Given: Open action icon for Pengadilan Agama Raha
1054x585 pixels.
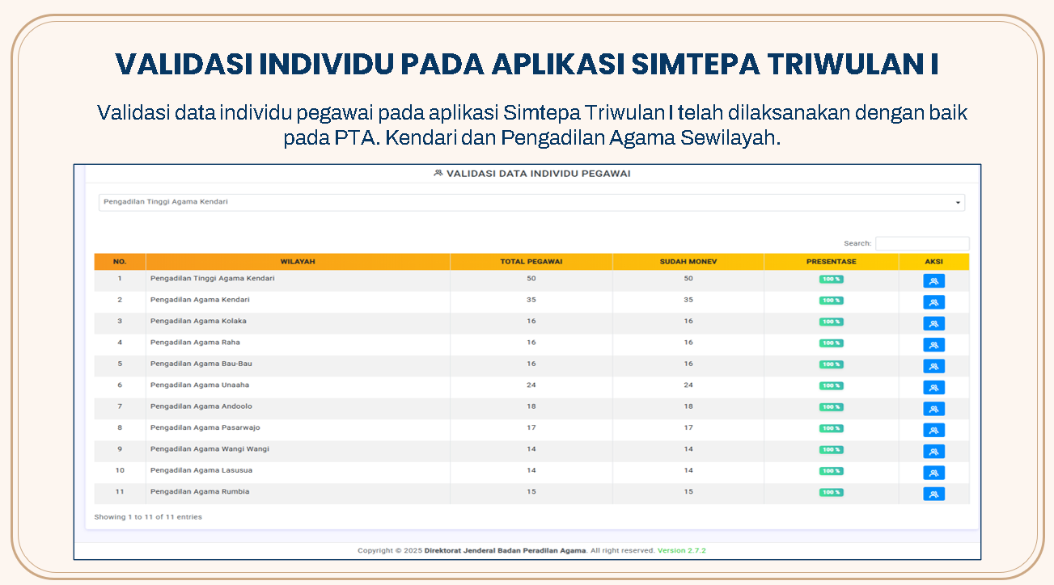Looking at the screenshot, I should (x=933, y=345).
